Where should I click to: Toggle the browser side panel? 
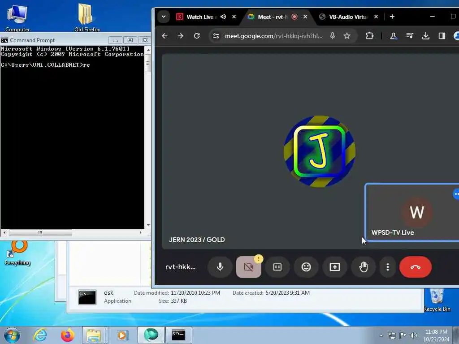[442, 36]
